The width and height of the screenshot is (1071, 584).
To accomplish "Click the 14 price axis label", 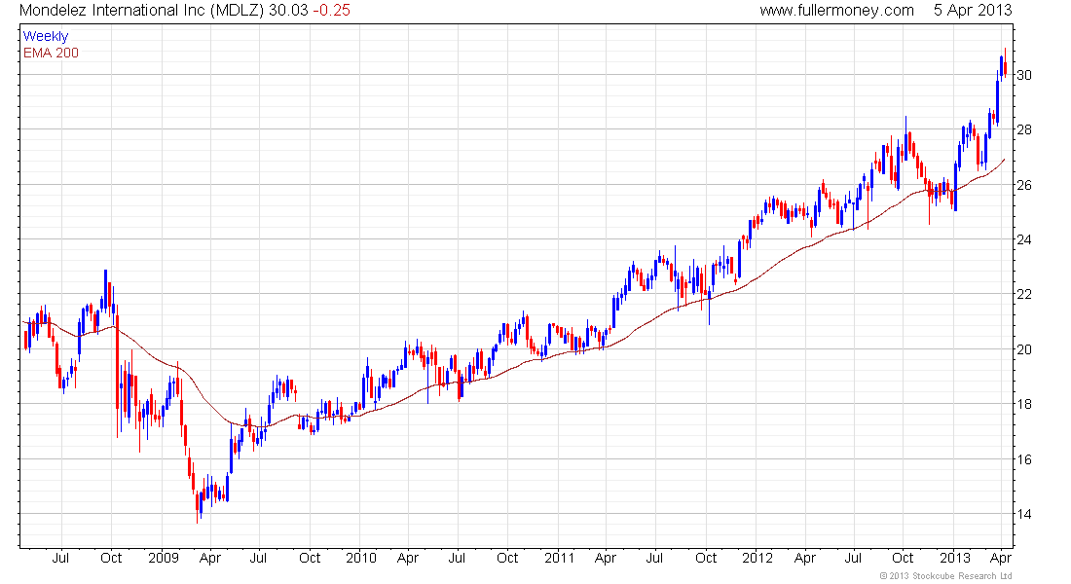I will pyautogui.click(x=1024, y=514).
